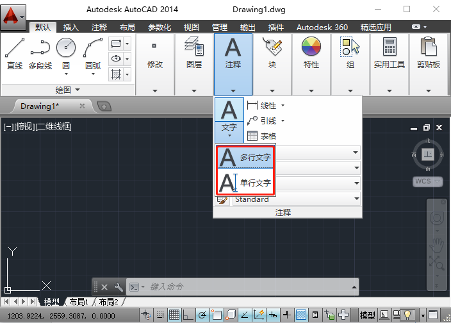Expand the 绘图 panel dropdown
Screen dimensions: 451x323
point(68,90)
